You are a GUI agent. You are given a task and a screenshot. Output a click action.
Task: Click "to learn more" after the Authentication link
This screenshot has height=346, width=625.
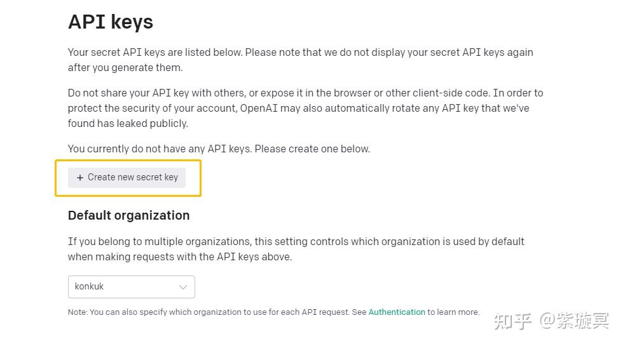click(x=453, y=312)
